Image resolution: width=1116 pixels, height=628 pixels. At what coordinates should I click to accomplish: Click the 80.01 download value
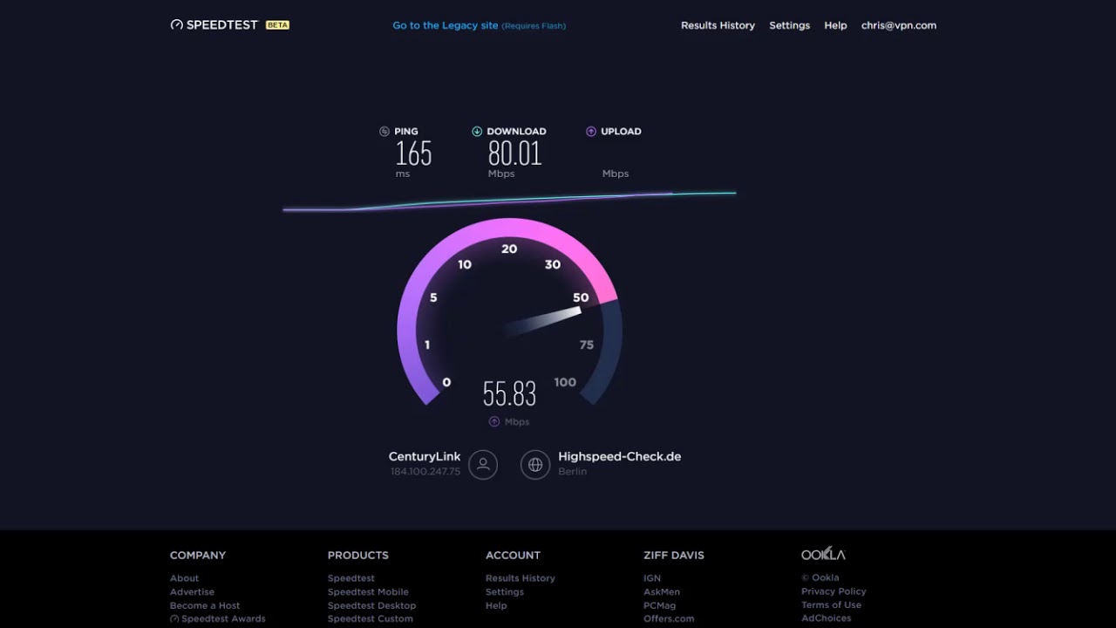coord(514,154)
